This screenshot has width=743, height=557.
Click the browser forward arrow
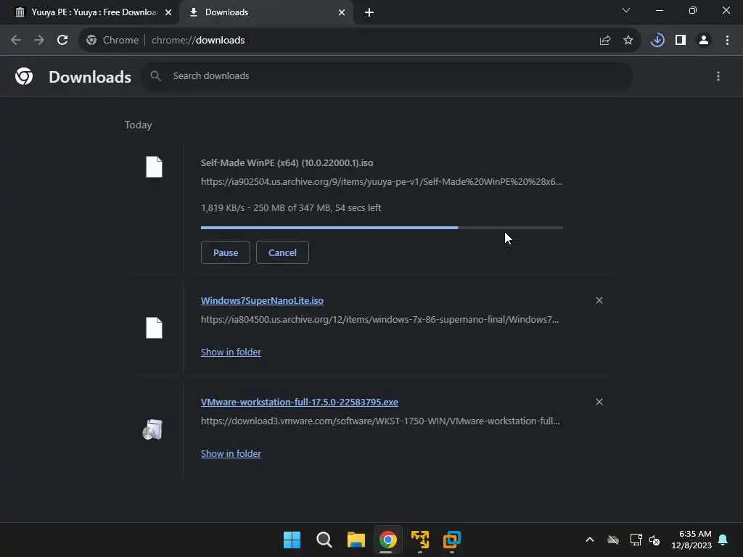pyautogui.click(x=39, y=41)
